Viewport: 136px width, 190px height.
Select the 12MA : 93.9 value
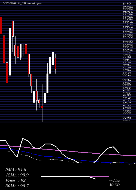click(17, 175)
